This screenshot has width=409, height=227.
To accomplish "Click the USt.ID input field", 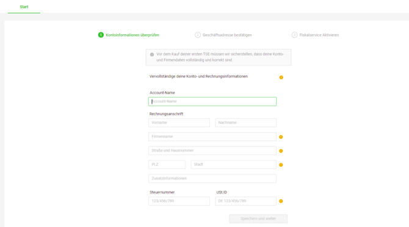I will pos(246,201).
